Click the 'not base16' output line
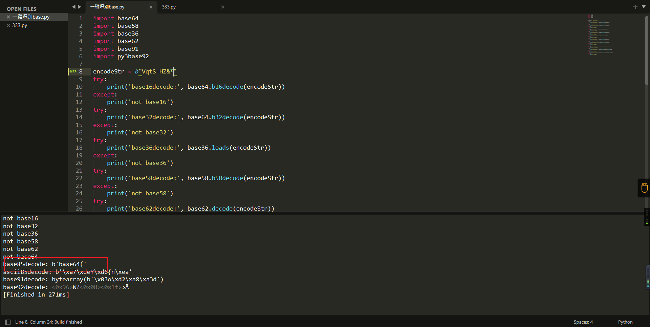 click(x=21, y=218)
